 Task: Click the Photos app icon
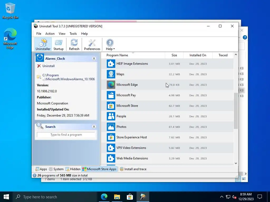111,127
